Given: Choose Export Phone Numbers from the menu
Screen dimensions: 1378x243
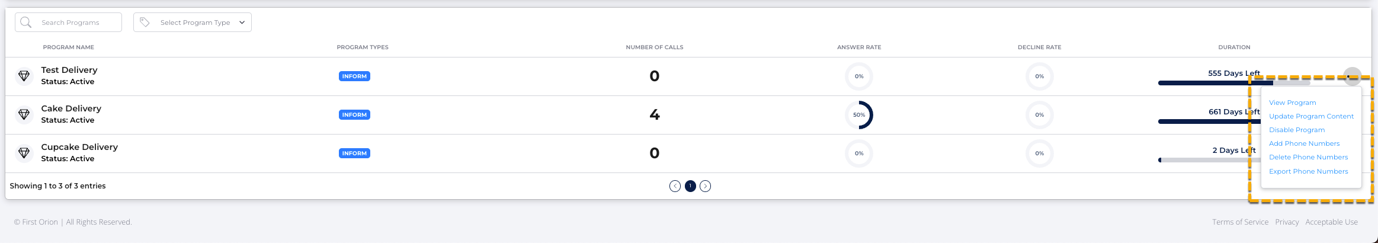Looking at the screenshot, I should 1308,171.
